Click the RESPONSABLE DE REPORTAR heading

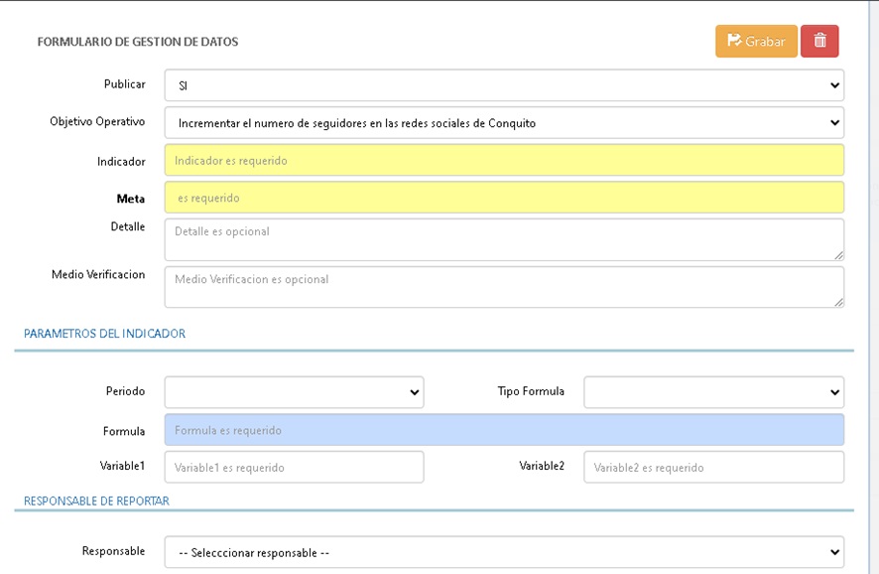pos(96,502)
